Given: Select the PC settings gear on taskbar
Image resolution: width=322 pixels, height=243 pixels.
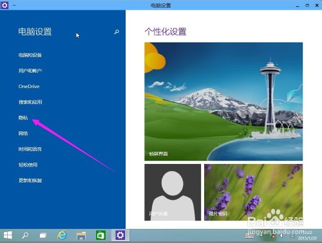Looking at the screenshot, I should pos(120,235).
